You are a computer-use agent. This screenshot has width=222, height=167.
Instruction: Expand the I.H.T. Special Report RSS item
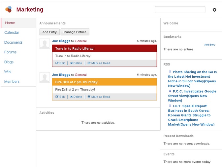click(x=170, y=106)
